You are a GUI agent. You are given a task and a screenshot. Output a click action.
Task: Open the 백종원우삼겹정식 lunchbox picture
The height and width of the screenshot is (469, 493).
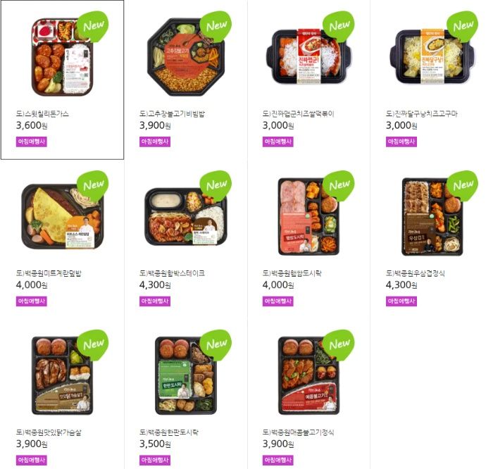pos(432,217)
